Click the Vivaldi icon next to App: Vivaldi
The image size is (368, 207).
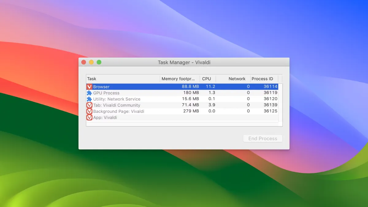point(89,117)
